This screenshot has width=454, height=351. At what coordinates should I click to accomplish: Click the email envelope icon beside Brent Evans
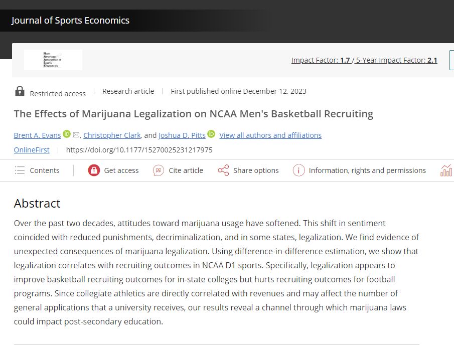(76, 135)
